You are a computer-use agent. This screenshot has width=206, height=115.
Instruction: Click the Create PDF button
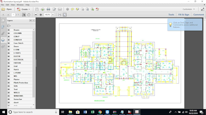(x=23, y=9)
